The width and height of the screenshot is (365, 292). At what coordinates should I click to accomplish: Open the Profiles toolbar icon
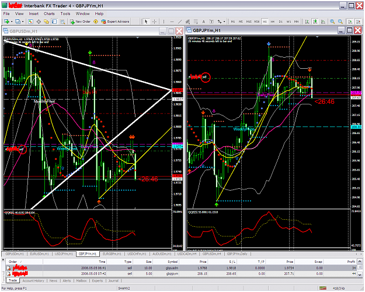click(18, 22)
